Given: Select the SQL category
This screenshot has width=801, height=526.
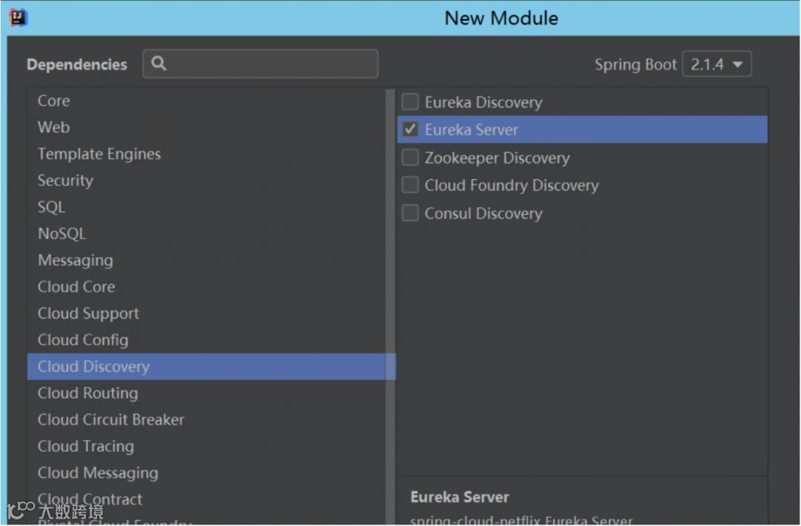Looking at the screenshot, I should [206, 207].
